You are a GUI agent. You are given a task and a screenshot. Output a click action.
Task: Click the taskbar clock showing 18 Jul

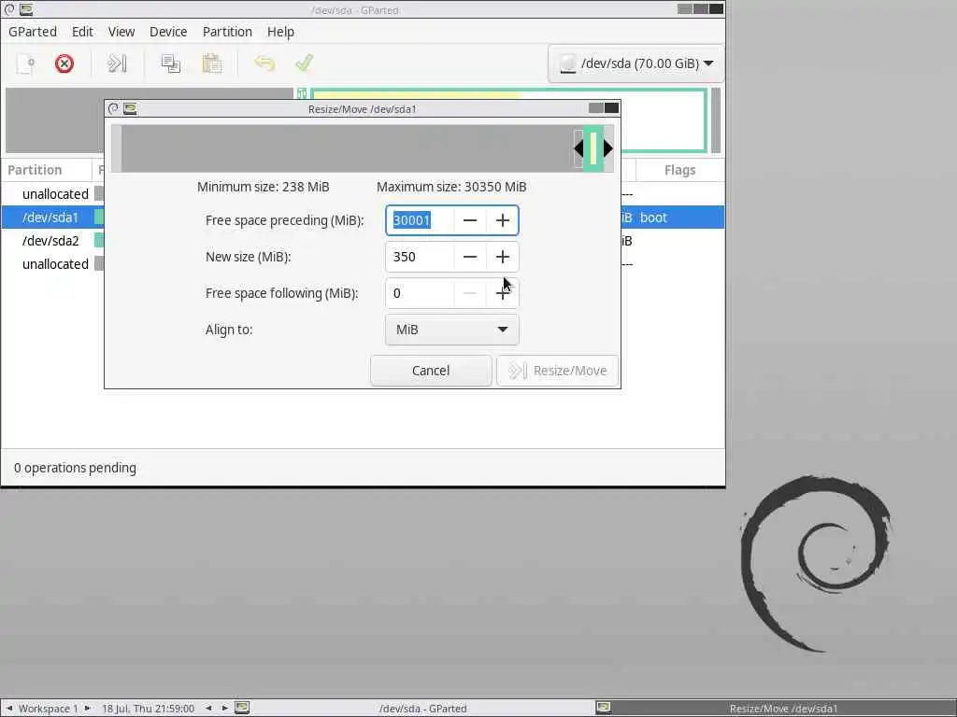point(148,709)
